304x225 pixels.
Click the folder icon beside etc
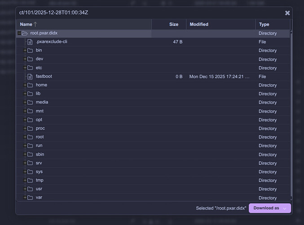[30, 68]
